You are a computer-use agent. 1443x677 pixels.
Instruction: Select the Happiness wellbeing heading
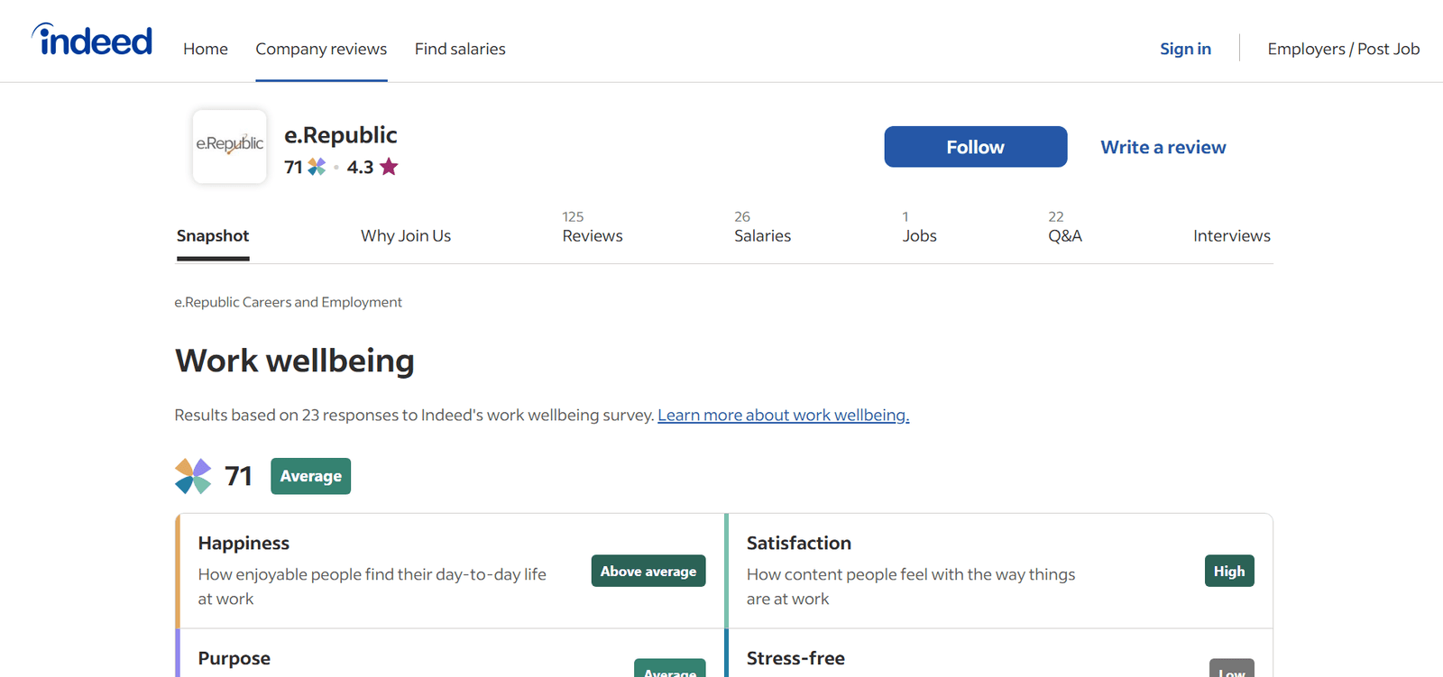[x=244, y=543]
